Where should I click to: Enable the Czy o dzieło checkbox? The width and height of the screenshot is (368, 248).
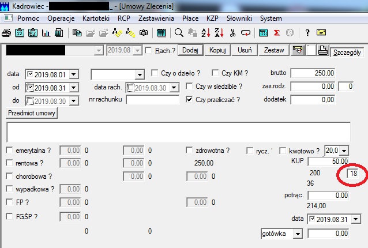pos(155,73)
